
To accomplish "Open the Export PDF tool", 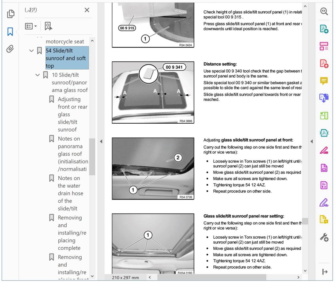I will (324, 29).
